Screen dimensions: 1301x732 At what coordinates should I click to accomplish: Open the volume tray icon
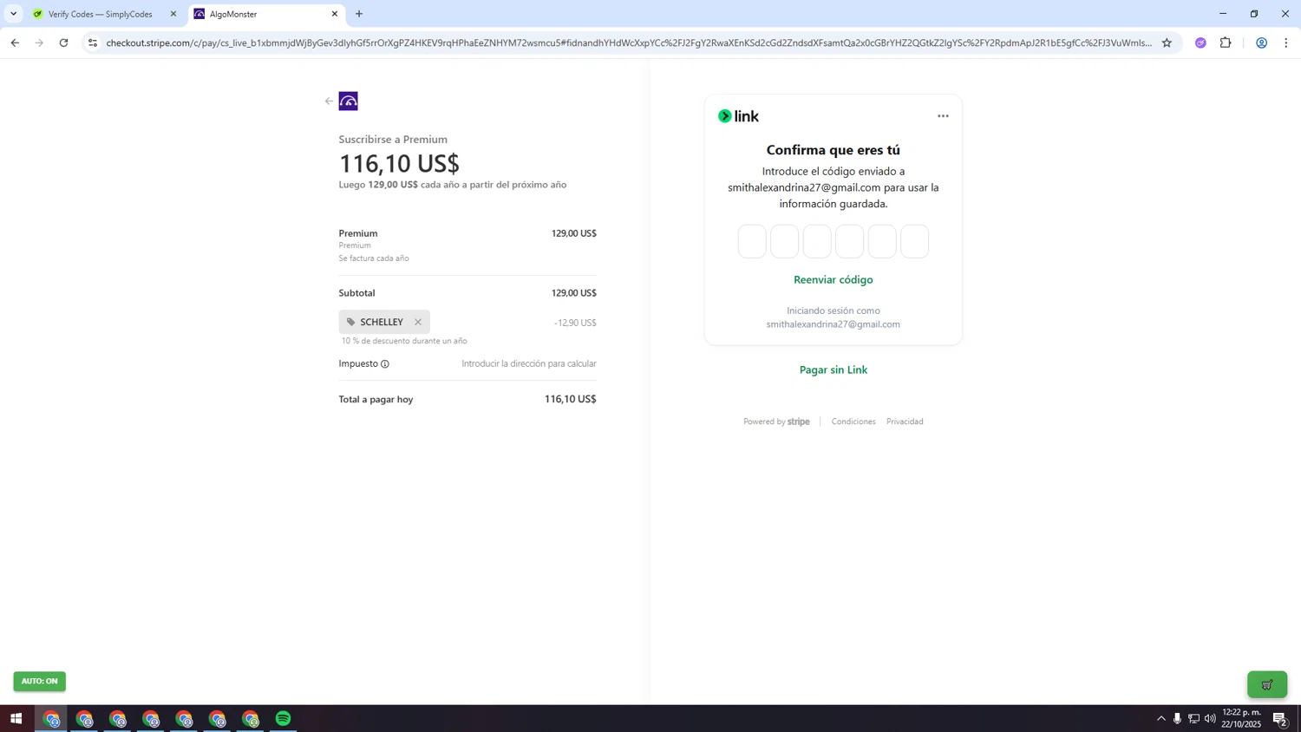point(1210,719)
